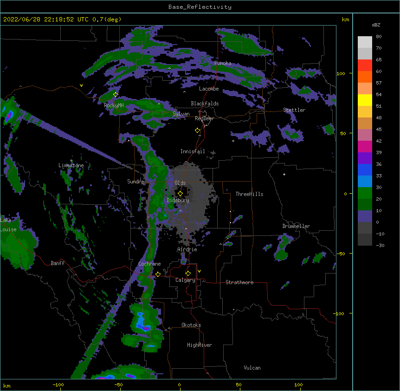Screen dimensions: 400x391
Task: Click the Lacombe city label
Action: point(209,89)
